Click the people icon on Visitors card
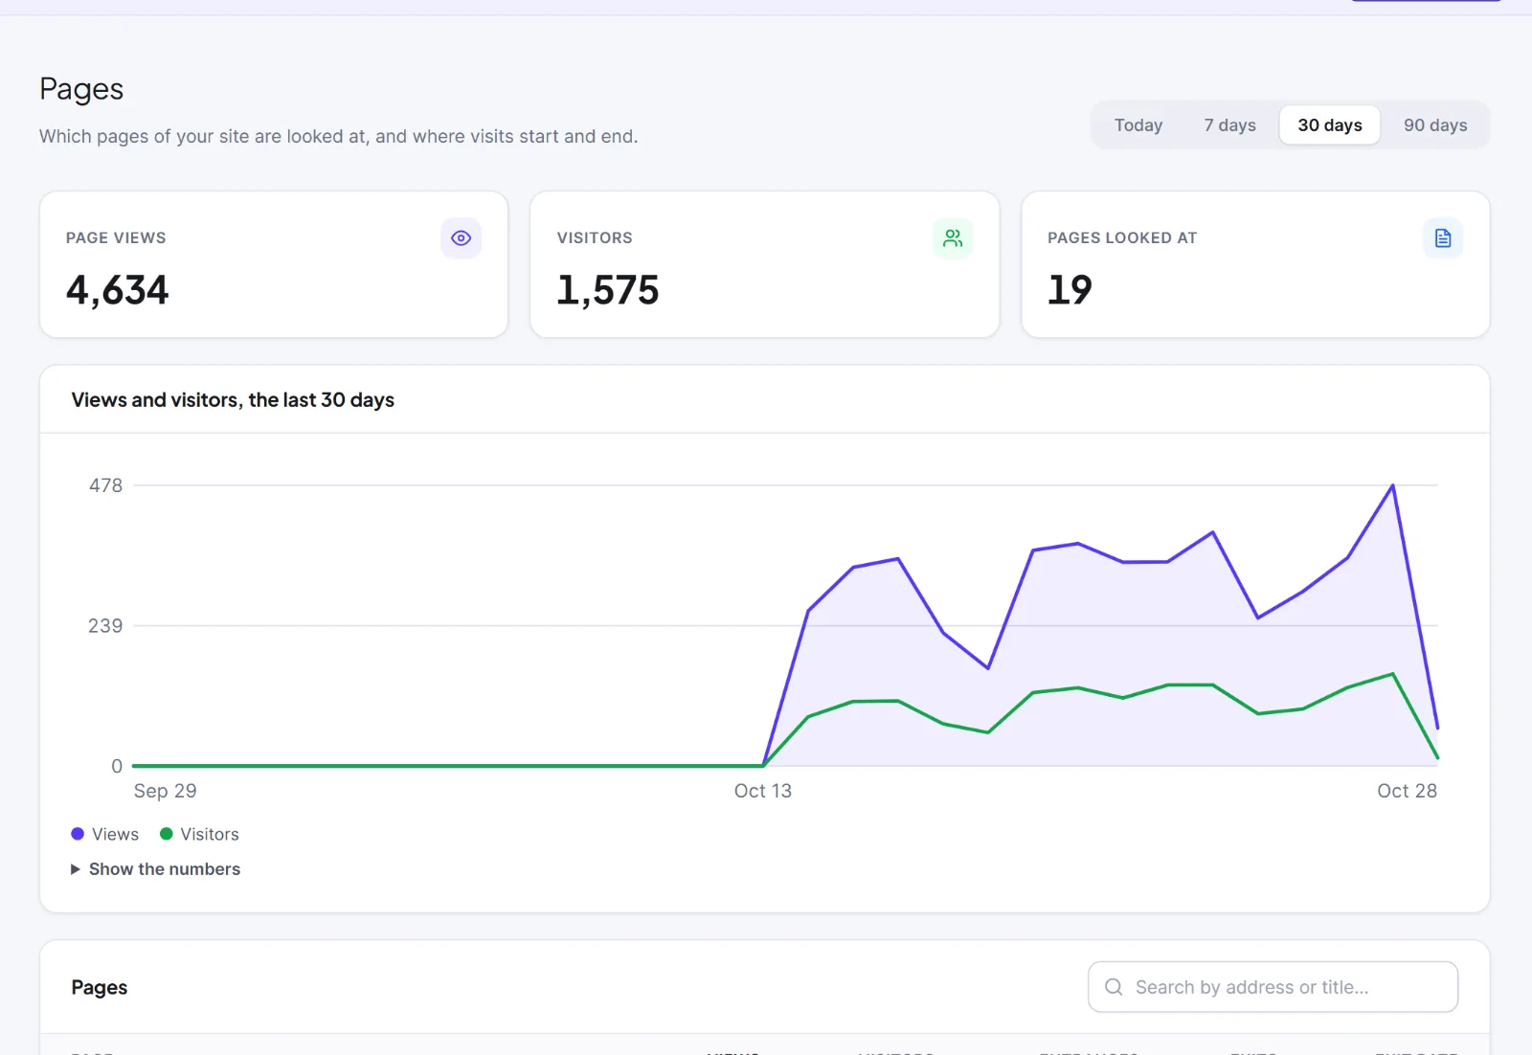Viewport: 1532px width, 1055px height. pyautogui.click(x=953, y=238)
